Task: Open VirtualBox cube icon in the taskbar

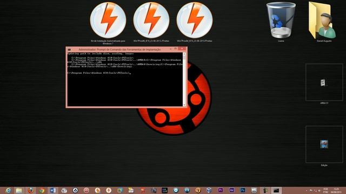Action: (x=209, y=190)
